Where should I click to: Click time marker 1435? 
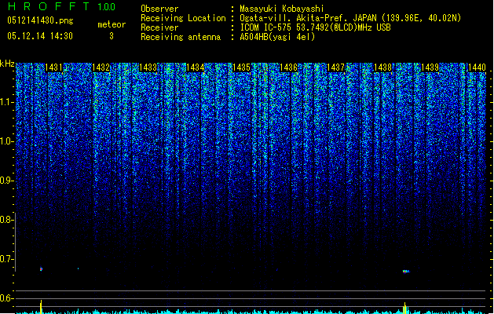click(x=242, y=68)
